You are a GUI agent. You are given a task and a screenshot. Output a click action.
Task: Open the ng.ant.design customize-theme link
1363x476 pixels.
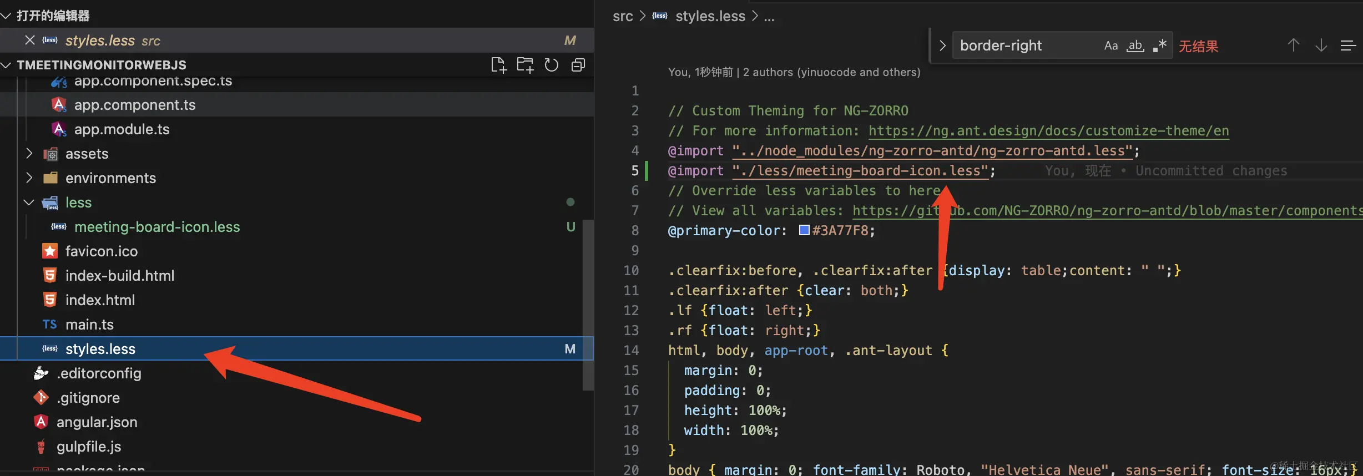(1048, 130)
